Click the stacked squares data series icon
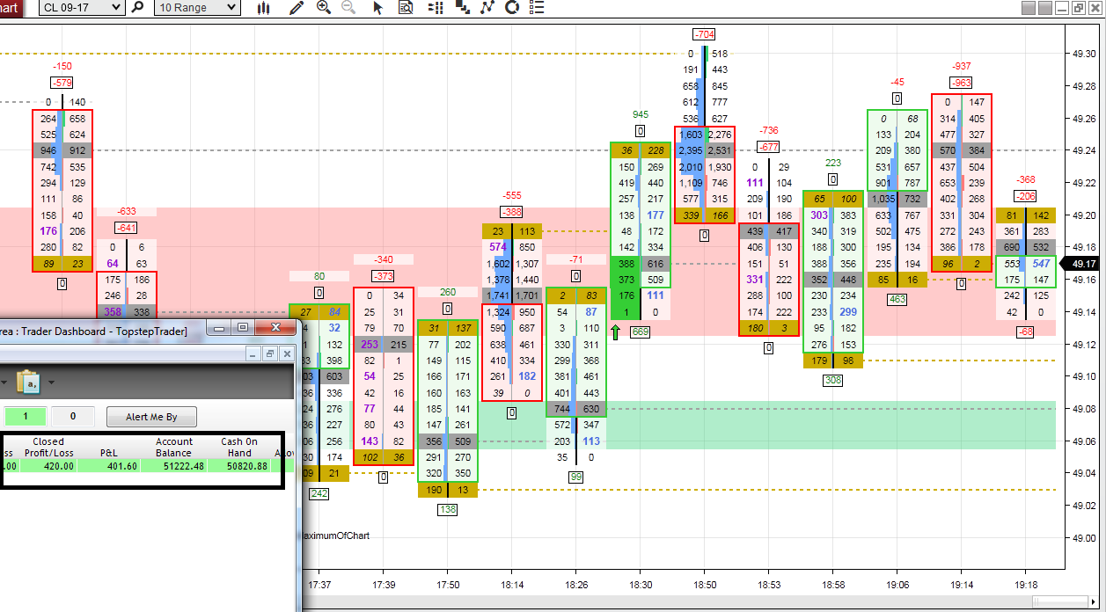 click(462, 7)
